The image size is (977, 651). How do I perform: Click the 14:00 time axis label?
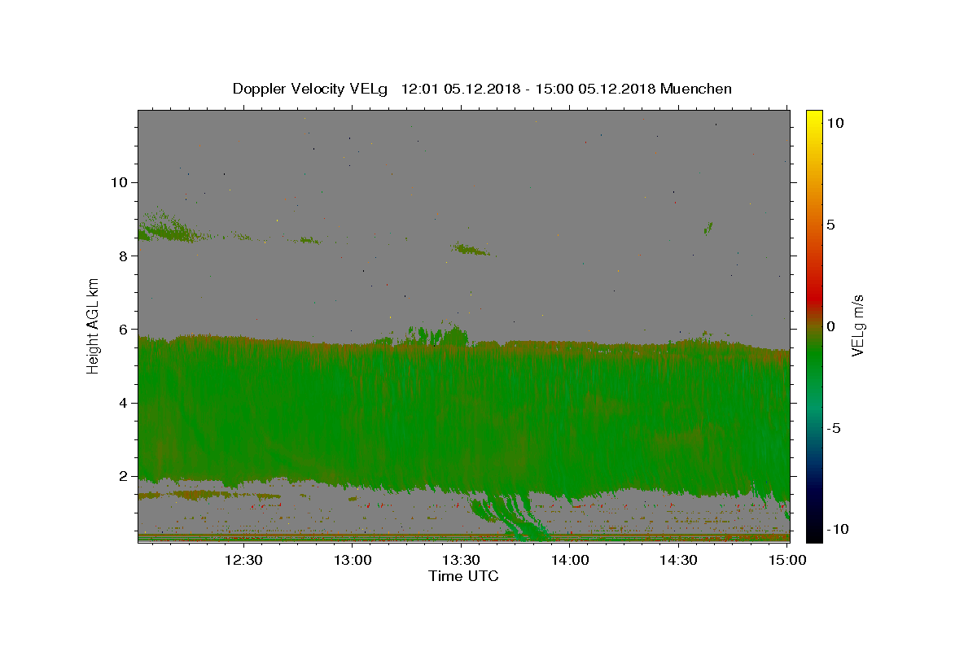click(x=570, y=560)
